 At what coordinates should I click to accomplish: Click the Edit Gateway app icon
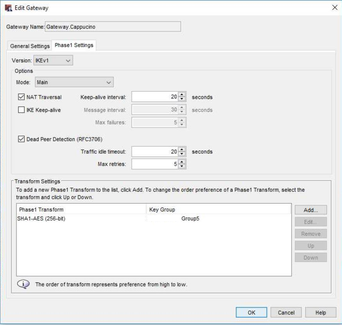coord(8,8)
